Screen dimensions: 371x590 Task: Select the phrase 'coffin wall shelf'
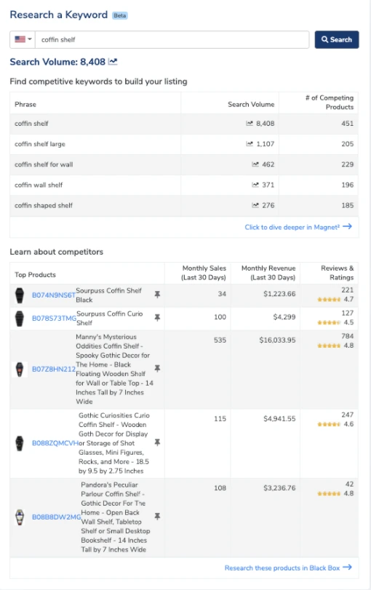(x=39, y=185)
